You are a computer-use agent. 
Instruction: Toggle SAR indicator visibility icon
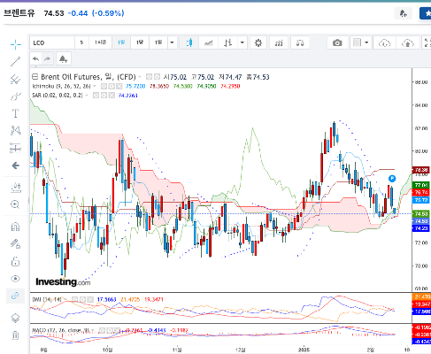tap(96, 96)
